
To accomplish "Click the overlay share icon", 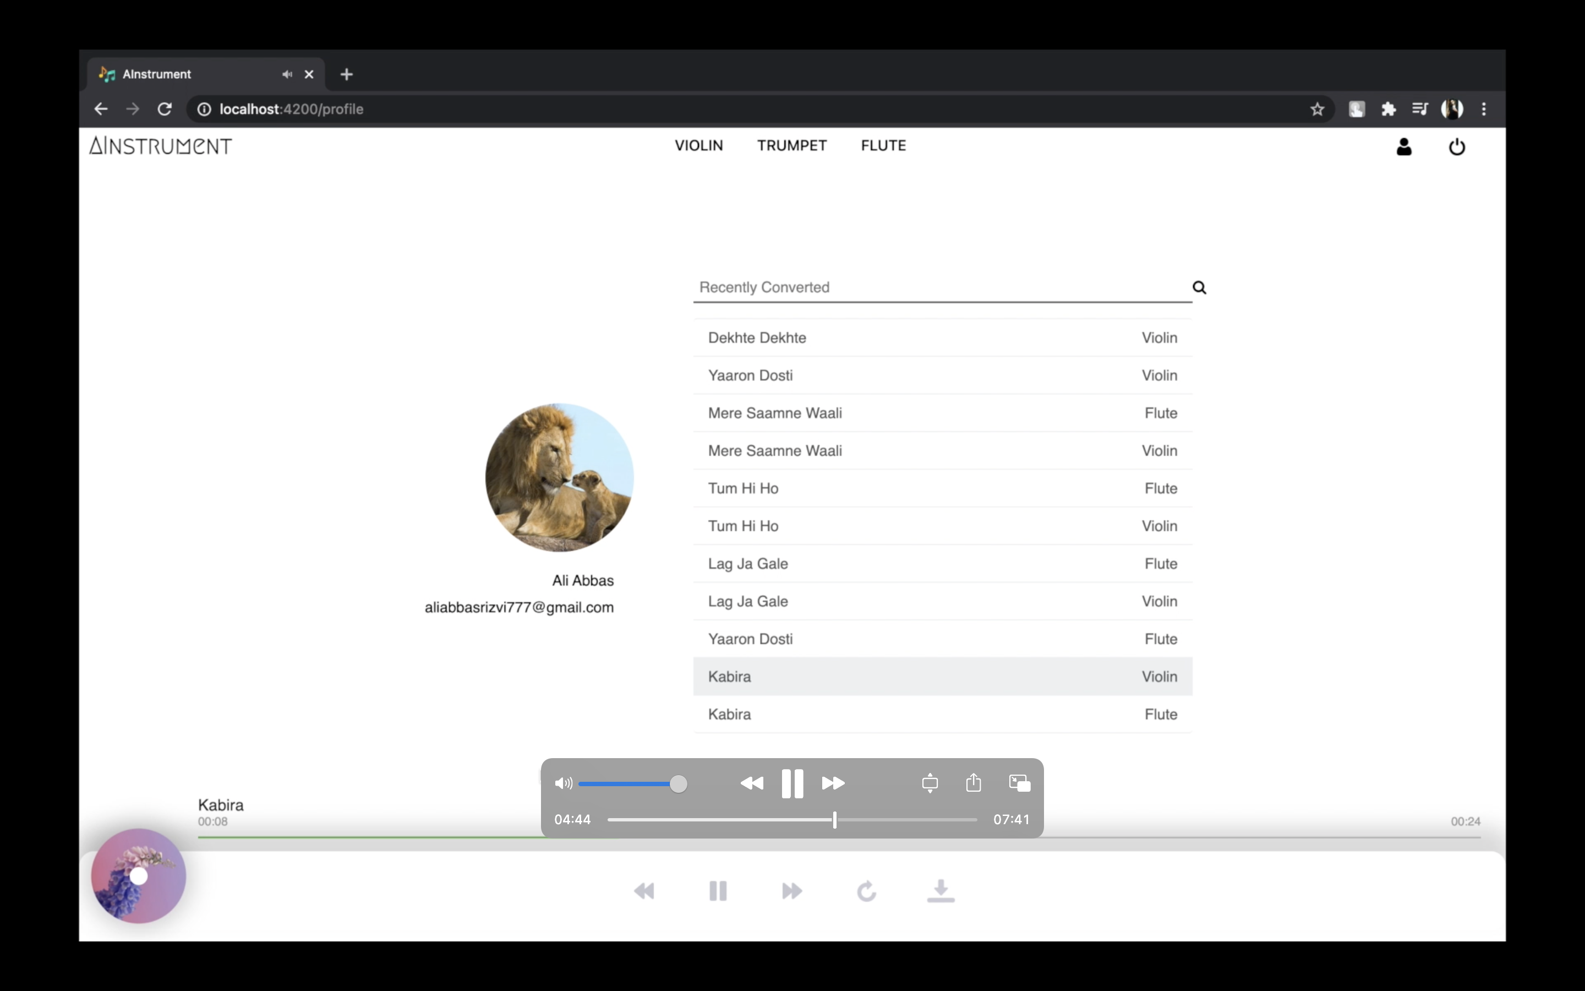I will [x=973, y=782].
